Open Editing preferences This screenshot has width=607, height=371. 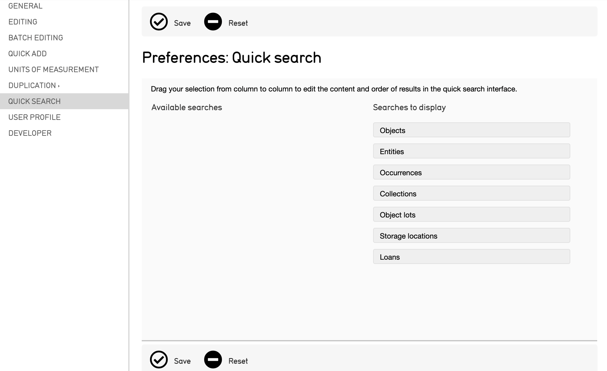[23, 22]
